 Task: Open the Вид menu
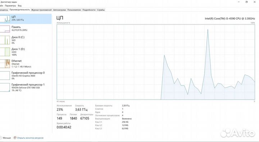(x=20, y=6)
